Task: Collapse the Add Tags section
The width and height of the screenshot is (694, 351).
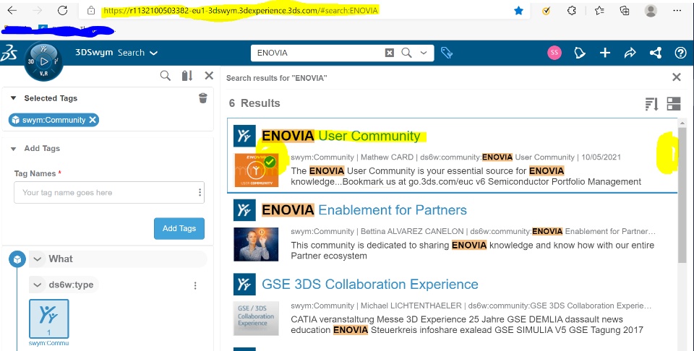Action: tap(13, 149)
